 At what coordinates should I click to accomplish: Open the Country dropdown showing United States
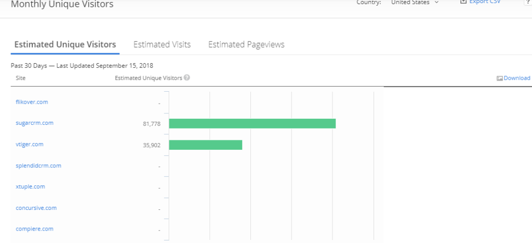[415, 3]
